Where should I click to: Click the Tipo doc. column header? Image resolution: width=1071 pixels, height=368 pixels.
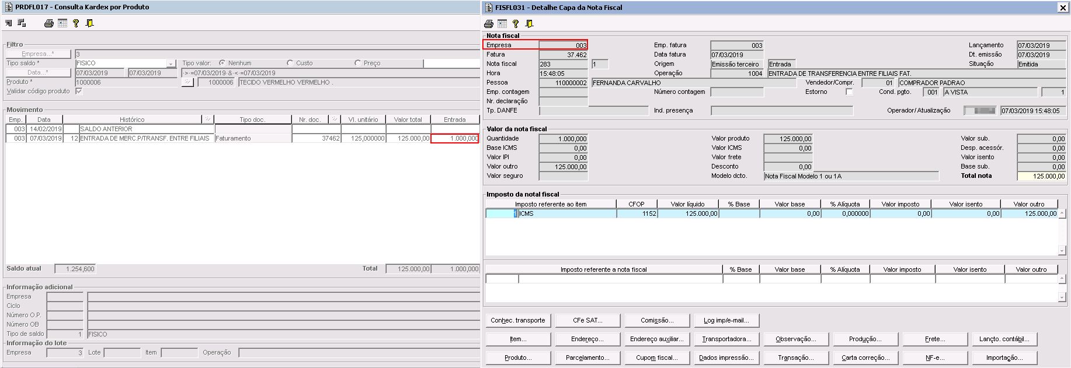252,120
